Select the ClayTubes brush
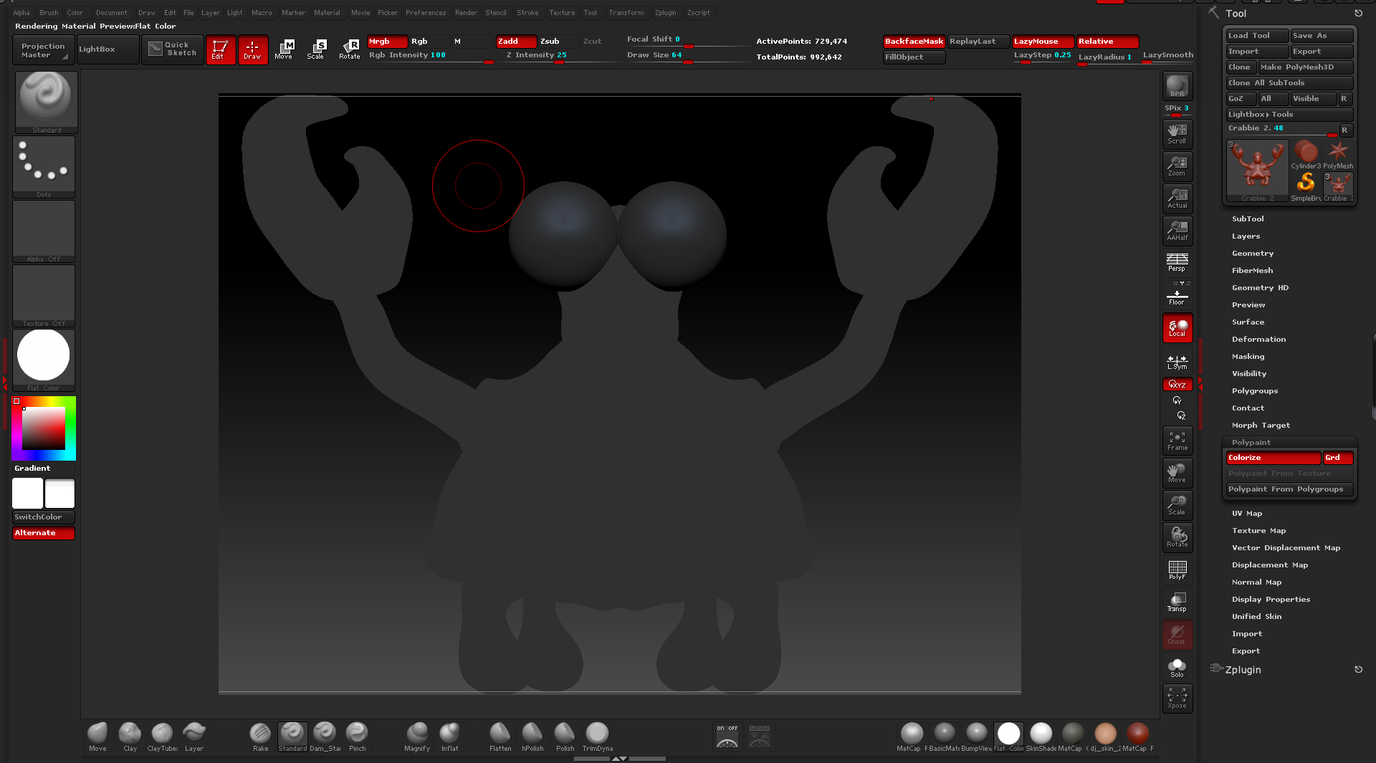 [x=162, y=736]
